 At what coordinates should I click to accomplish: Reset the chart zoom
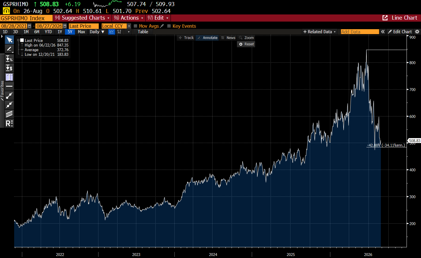(246, 44)
